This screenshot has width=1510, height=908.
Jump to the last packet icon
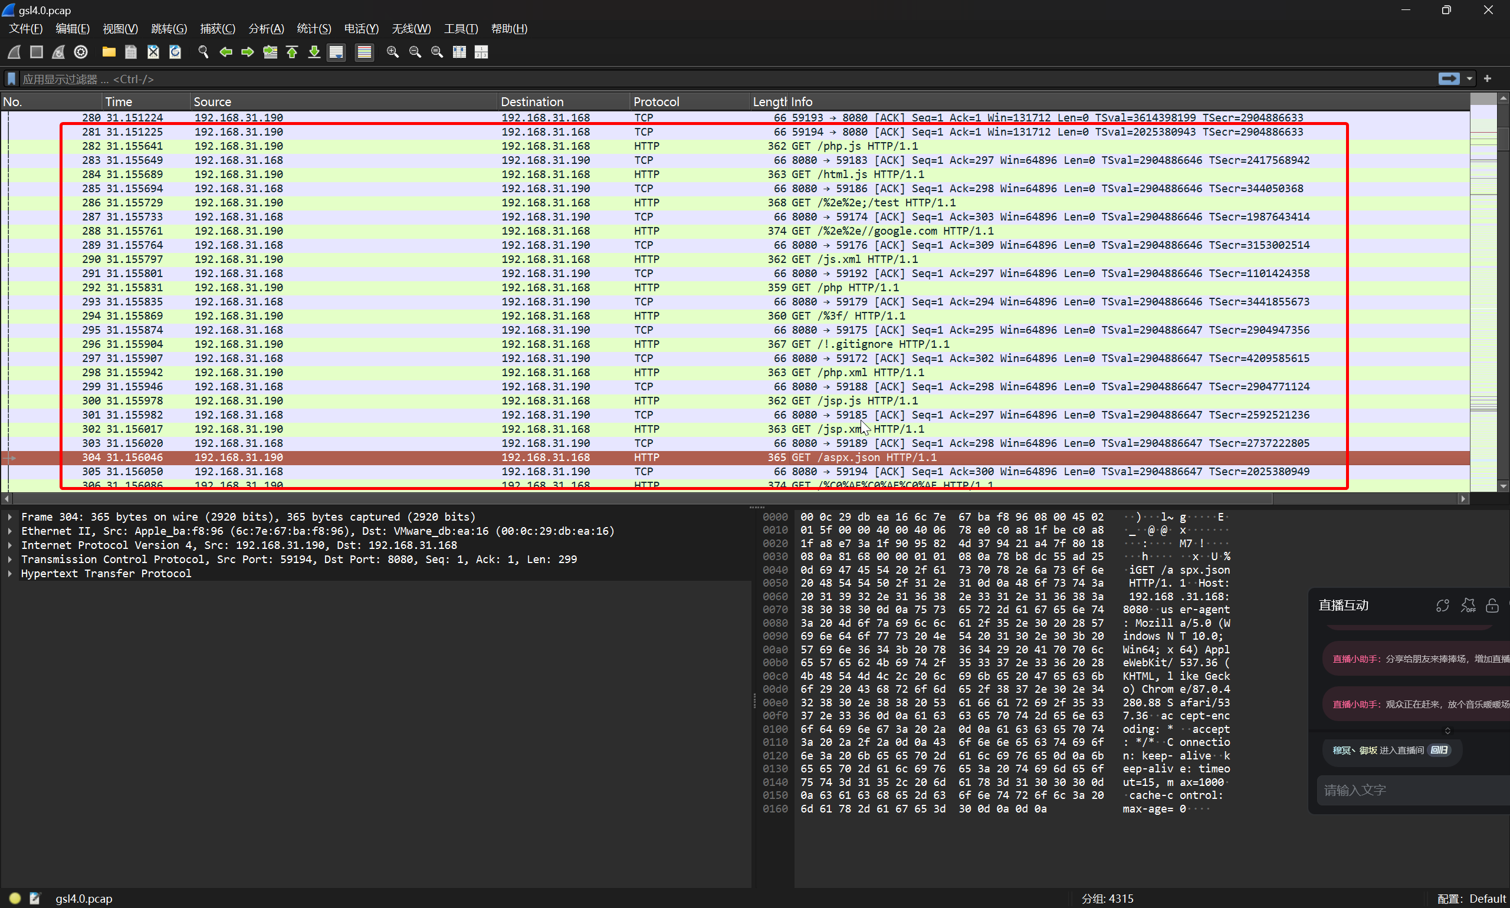click(x=314, y=52)
